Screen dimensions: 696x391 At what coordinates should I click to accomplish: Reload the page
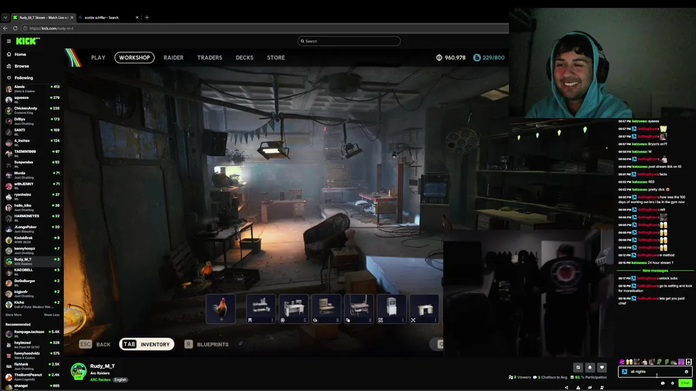click(x=15, y=28)
